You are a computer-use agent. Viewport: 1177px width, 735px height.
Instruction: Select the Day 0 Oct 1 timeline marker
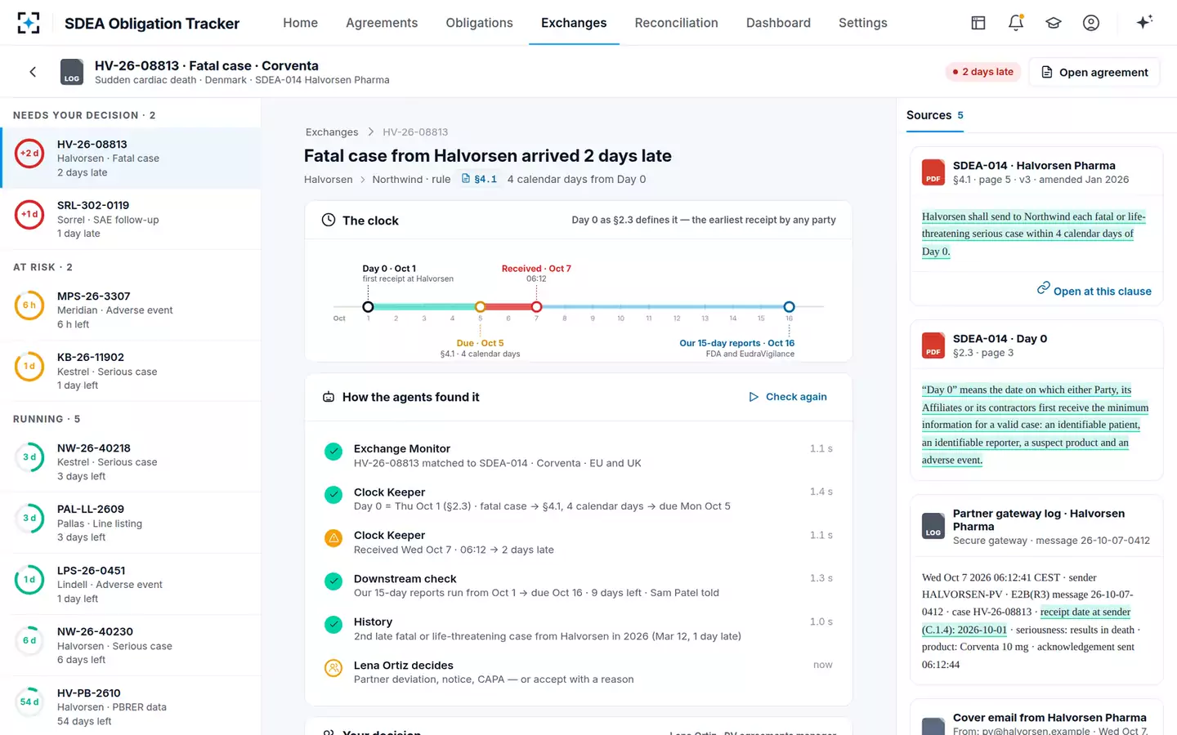click(368, 307)
